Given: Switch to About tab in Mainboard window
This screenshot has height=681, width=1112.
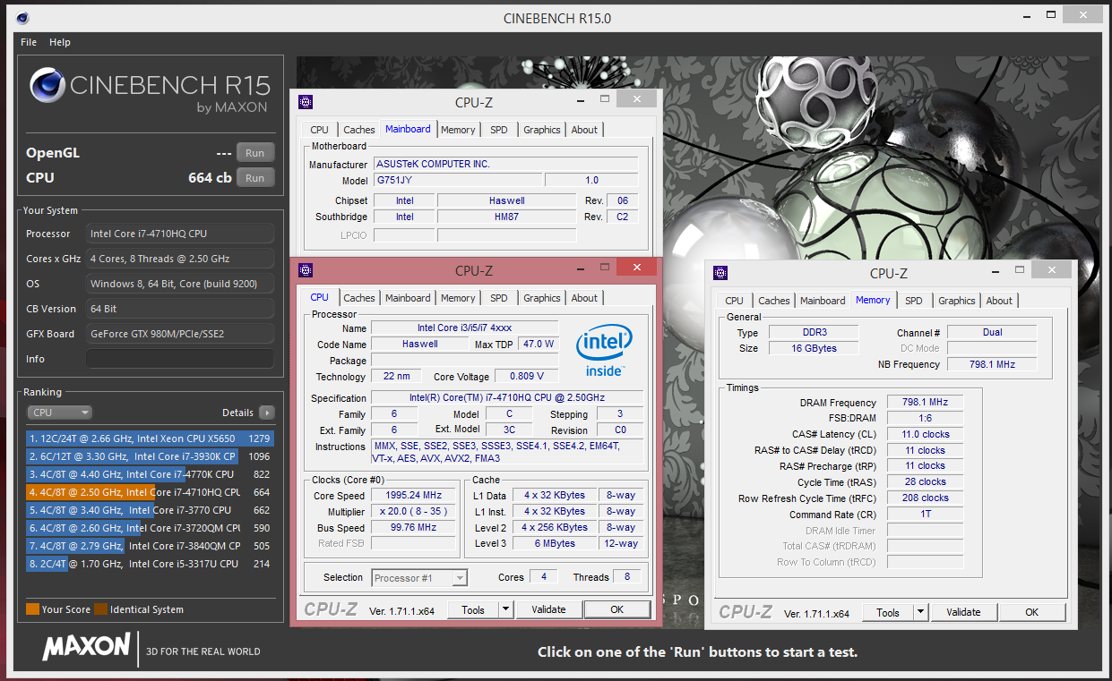Looking at the screenshot, I should [x=584, y=130].
